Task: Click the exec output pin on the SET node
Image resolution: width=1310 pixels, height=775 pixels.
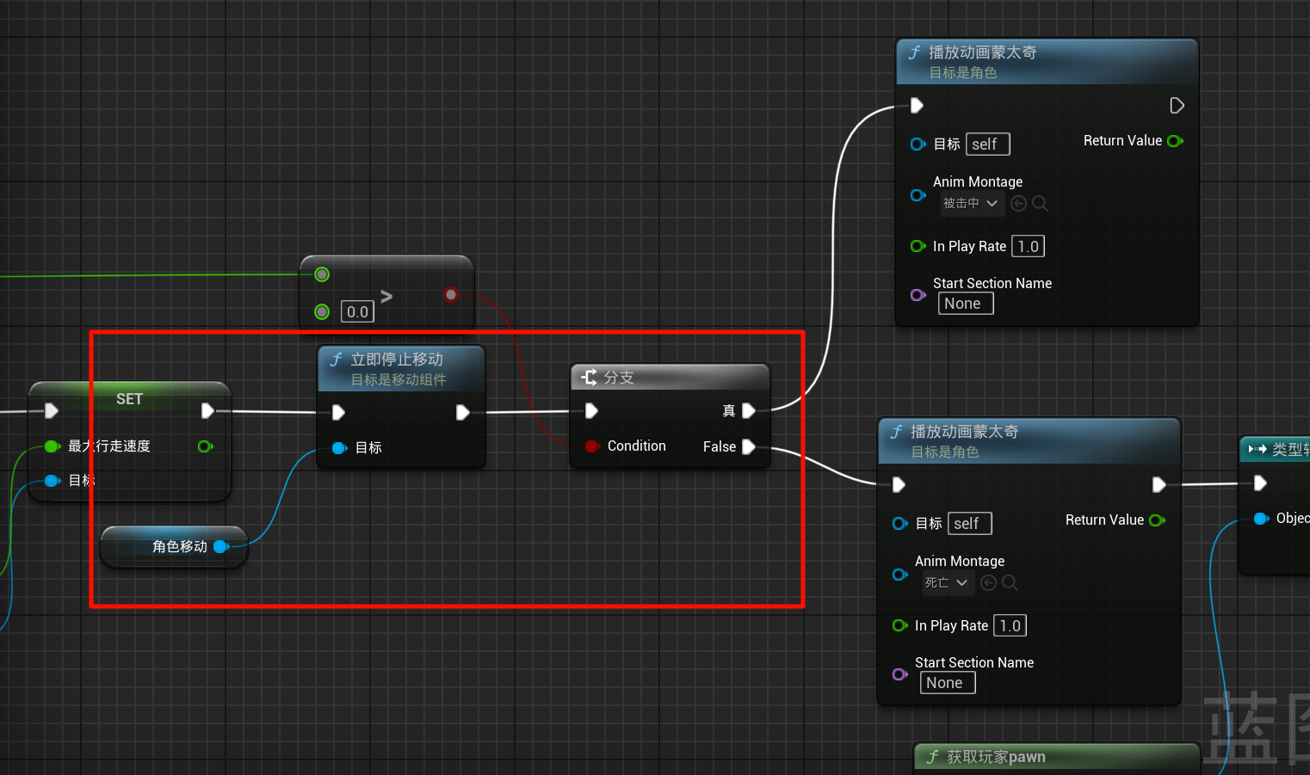Action: click(207, 411)
